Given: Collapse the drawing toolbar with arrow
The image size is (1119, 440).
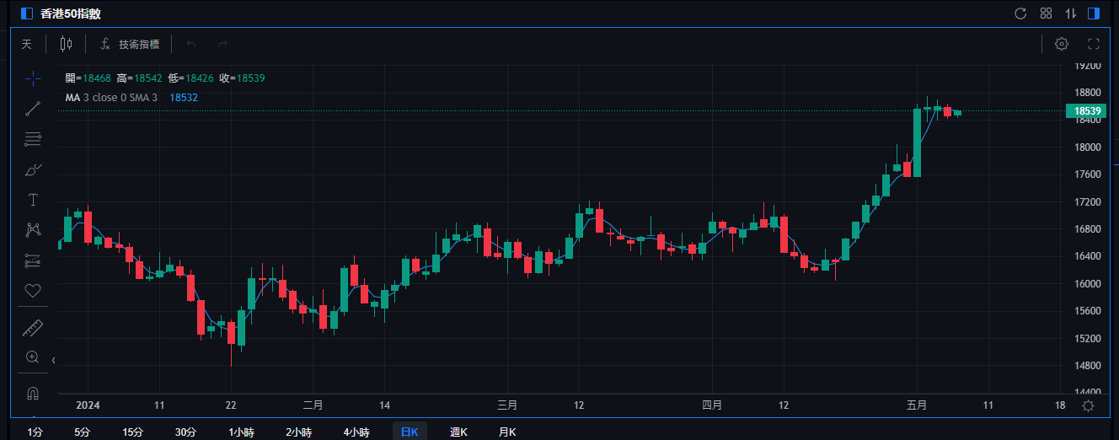Looking at the screenshot, I should [54, 360].
